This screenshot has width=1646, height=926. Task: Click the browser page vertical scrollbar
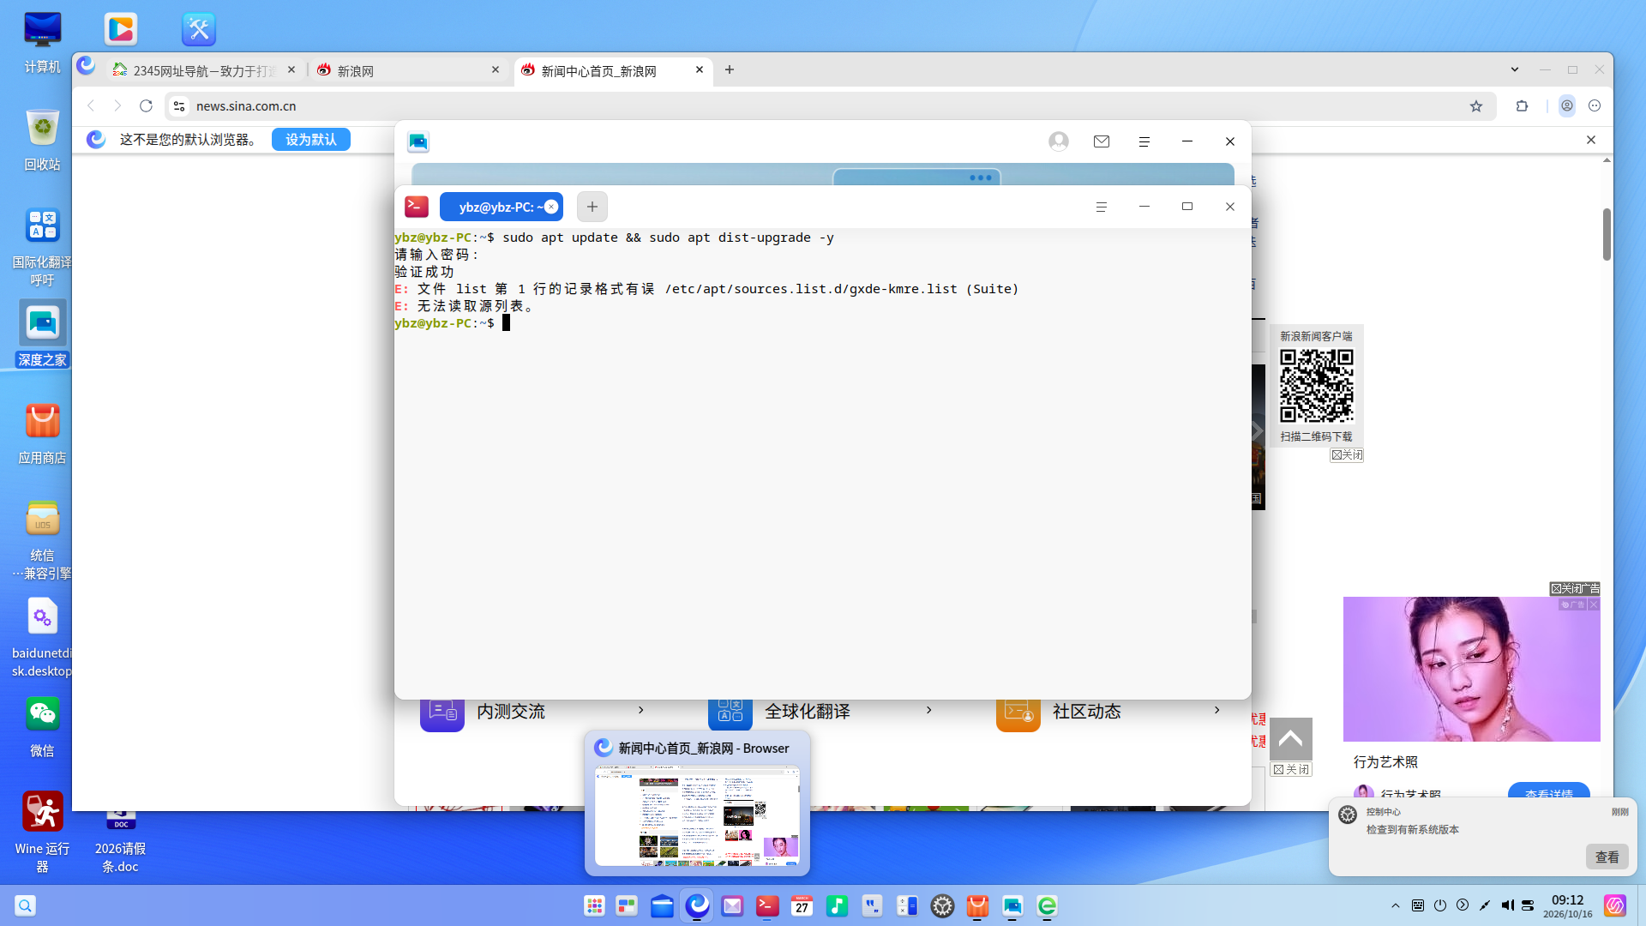pos(1607,233)
